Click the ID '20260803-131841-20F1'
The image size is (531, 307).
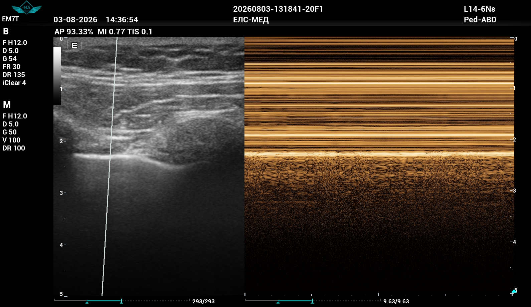(278, 9)
